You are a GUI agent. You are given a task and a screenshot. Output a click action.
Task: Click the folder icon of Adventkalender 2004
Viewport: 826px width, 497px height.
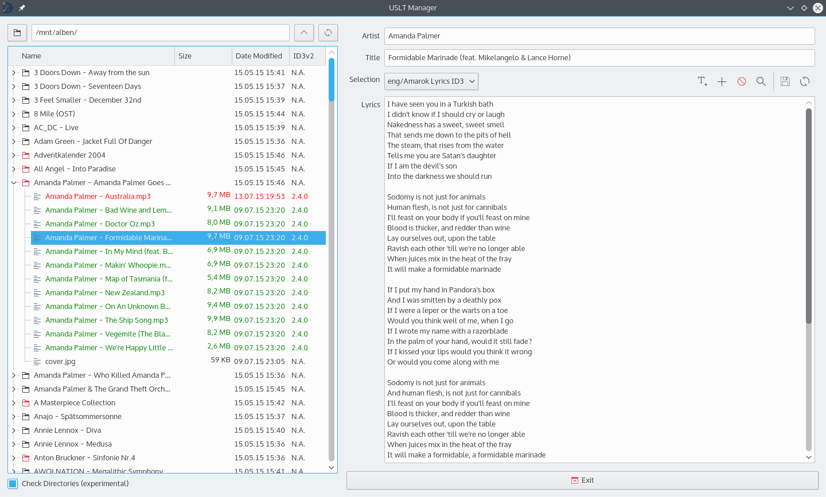tap(26, 155)
